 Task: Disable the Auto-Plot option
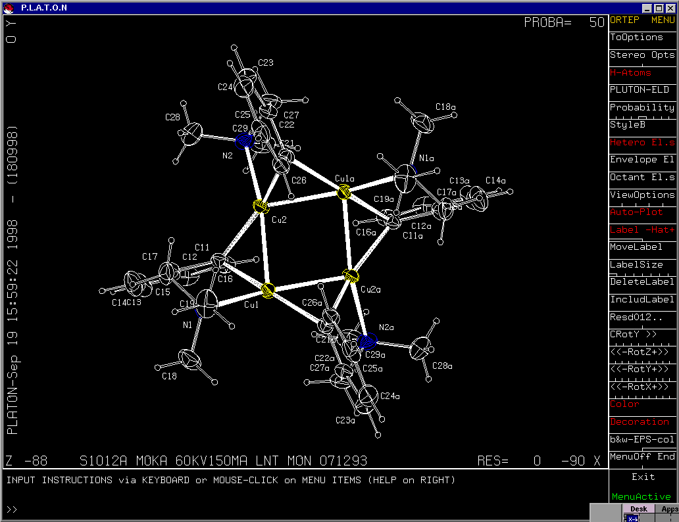tap(642, 212)
